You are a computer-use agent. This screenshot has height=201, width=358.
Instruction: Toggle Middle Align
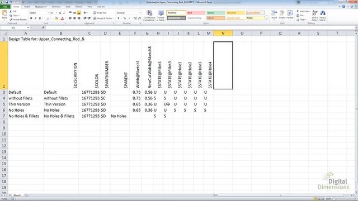tap(74, 13)
